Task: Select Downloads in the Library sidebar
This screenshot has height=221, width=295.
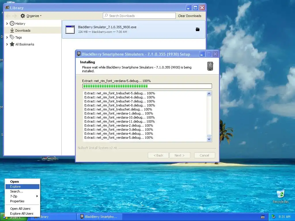Action: pyautogui.click(x=33, y=30)
